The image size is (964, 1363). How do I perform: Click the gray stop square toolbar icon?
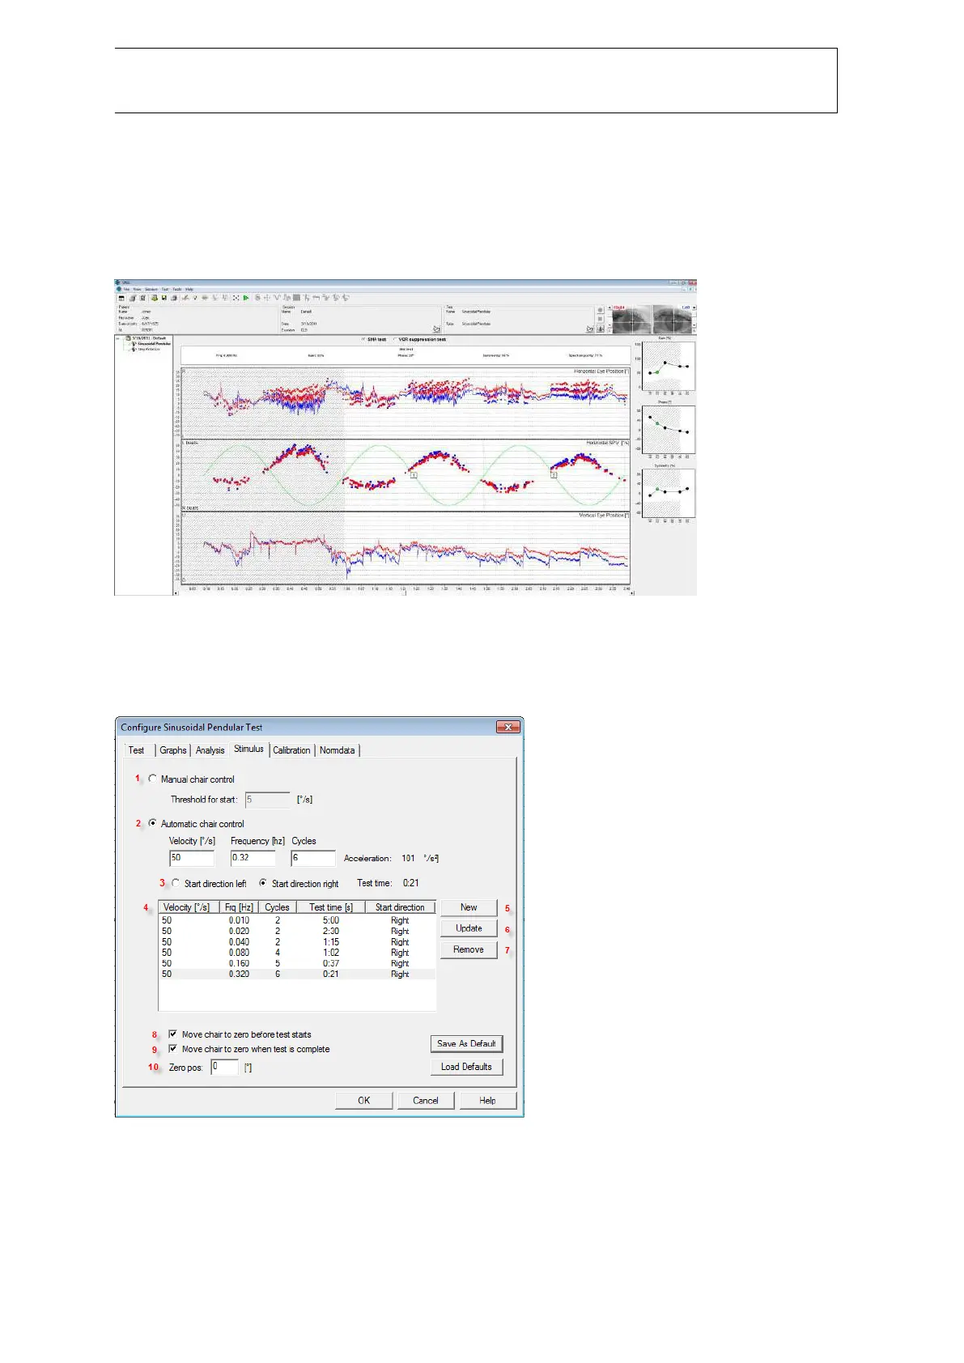click(296, 298)
